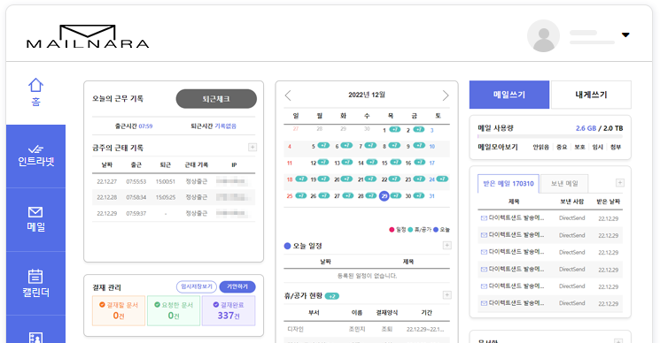Go to next month in calendar

coord(446,95)
